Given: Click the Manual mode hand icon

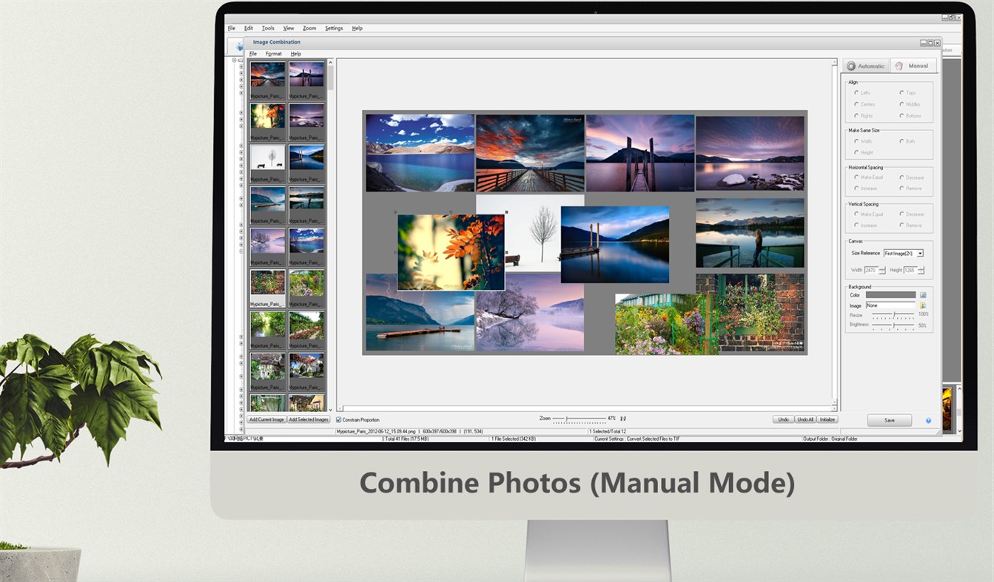Looking at the screenshot, I should (x=898, y=65).
